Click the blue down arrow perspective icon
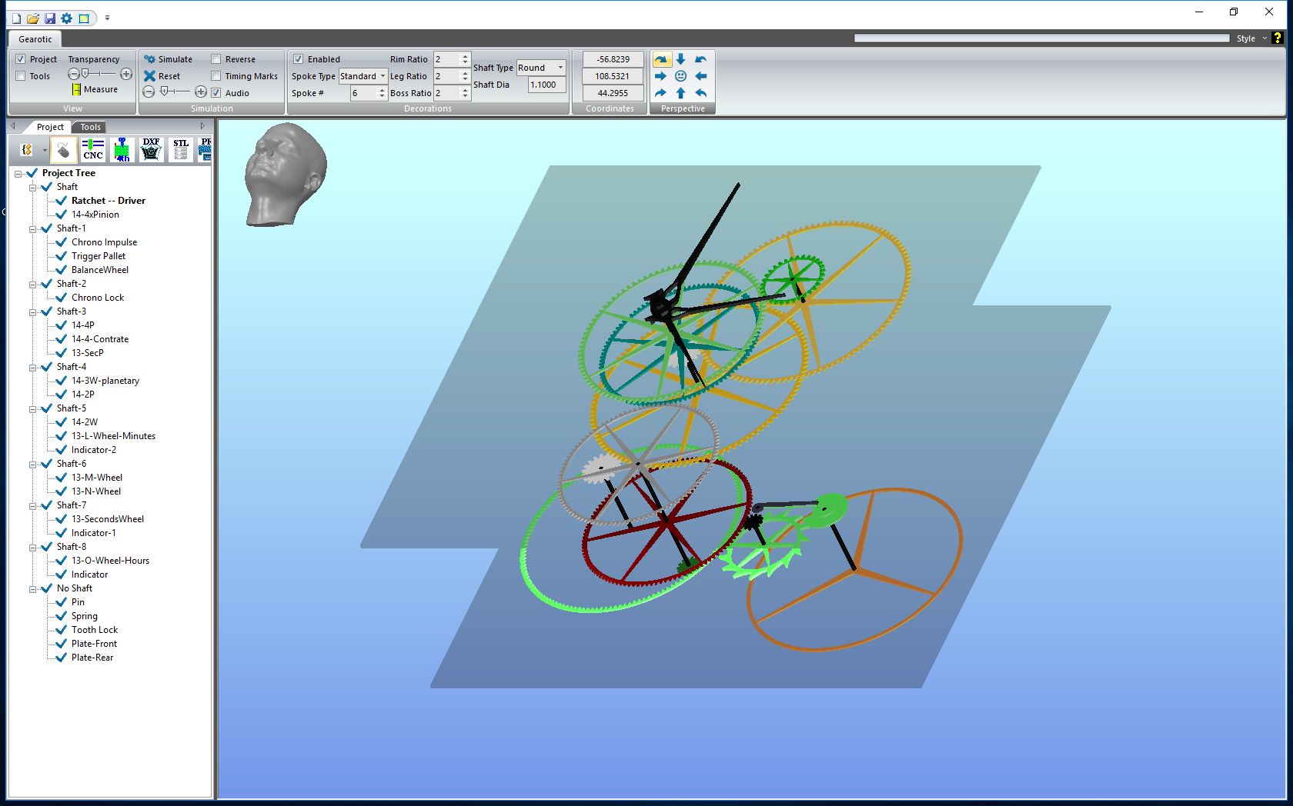 coord(680,59)
